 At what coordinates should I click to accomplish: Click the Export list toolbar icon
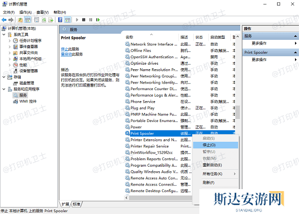tap(51, 20)
